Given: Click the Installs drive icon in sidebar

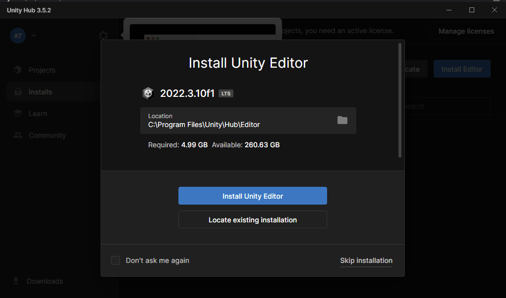Looking at the screenshot, I should (x=18, y=92).
